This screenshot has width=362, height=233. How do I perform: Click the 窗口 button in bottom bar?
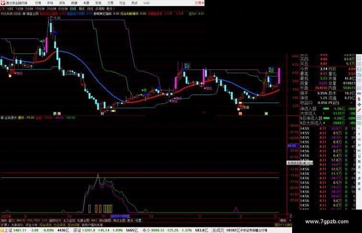[11, 221]
